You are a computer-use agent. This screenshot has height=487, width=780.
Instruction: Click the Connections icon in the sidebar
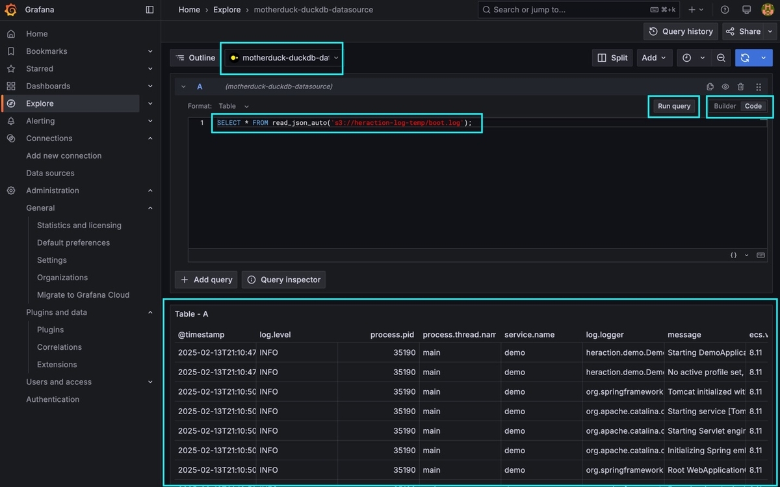(11, 138)
